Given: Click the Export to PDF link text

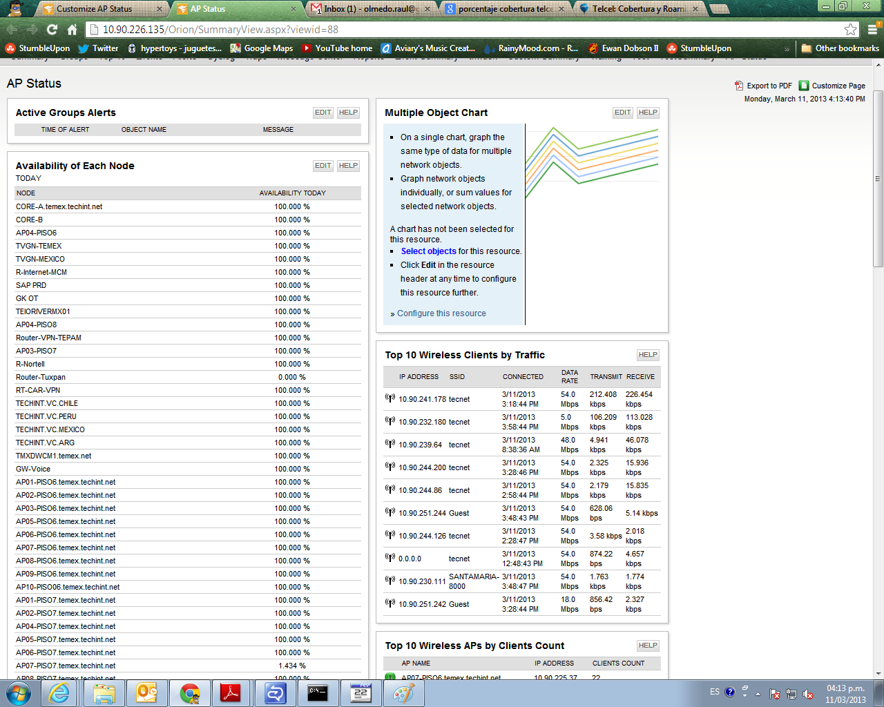Looking at the screenshot, I should 769,86.
